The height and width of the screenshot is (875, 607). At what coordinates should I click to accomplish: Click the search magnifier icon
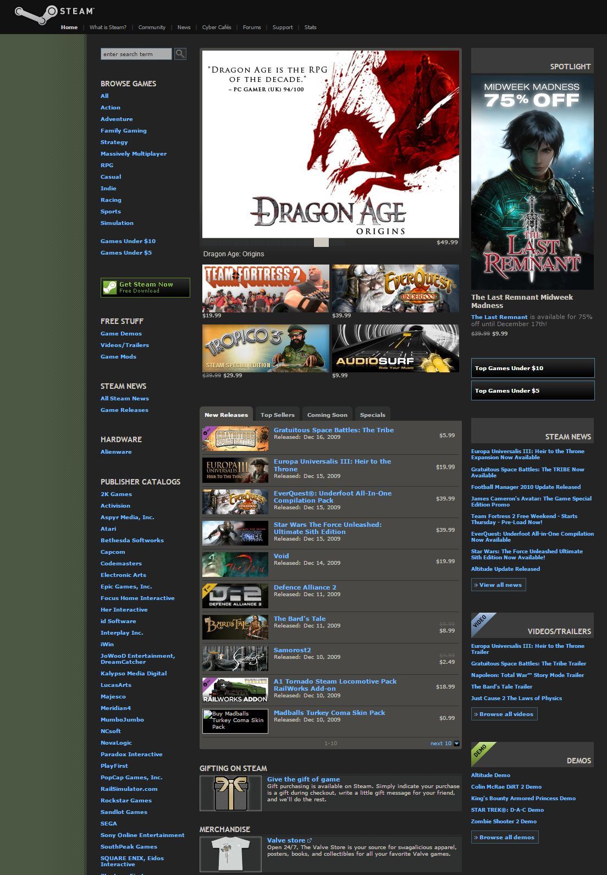[x=180, y=54]
